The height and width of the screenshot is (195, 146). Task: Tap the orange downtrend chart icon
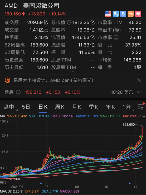click(x=130, y=14)
